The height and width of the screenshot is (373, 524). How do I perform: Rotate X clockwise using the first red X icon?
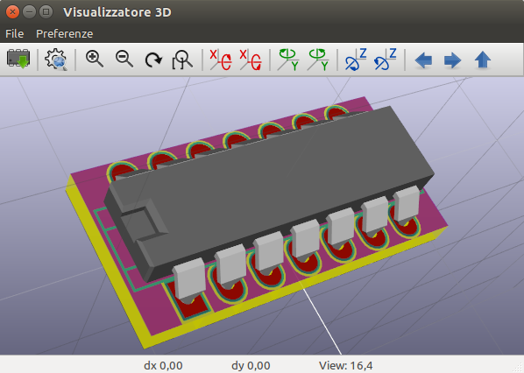[x=221, y=60]
